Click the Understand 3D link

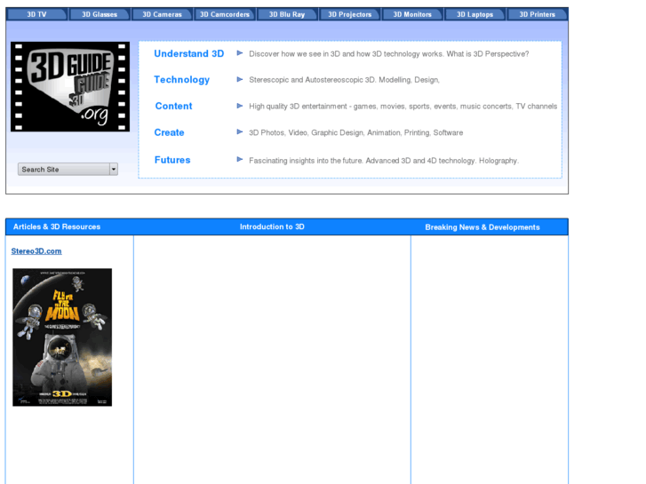pos(189,53)
